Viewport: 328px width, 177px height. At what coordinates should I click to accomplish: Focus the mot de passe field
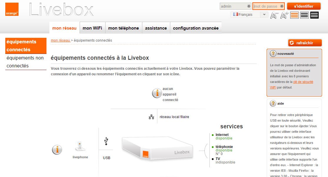click(269, 6)
